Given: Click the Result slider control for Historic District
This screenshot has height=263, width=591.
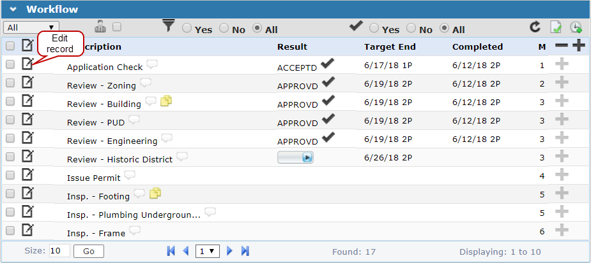Looking at the screenshot, I should pos(295,157).
